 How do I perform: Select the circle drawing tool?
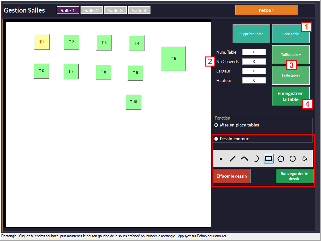point(292,159)
